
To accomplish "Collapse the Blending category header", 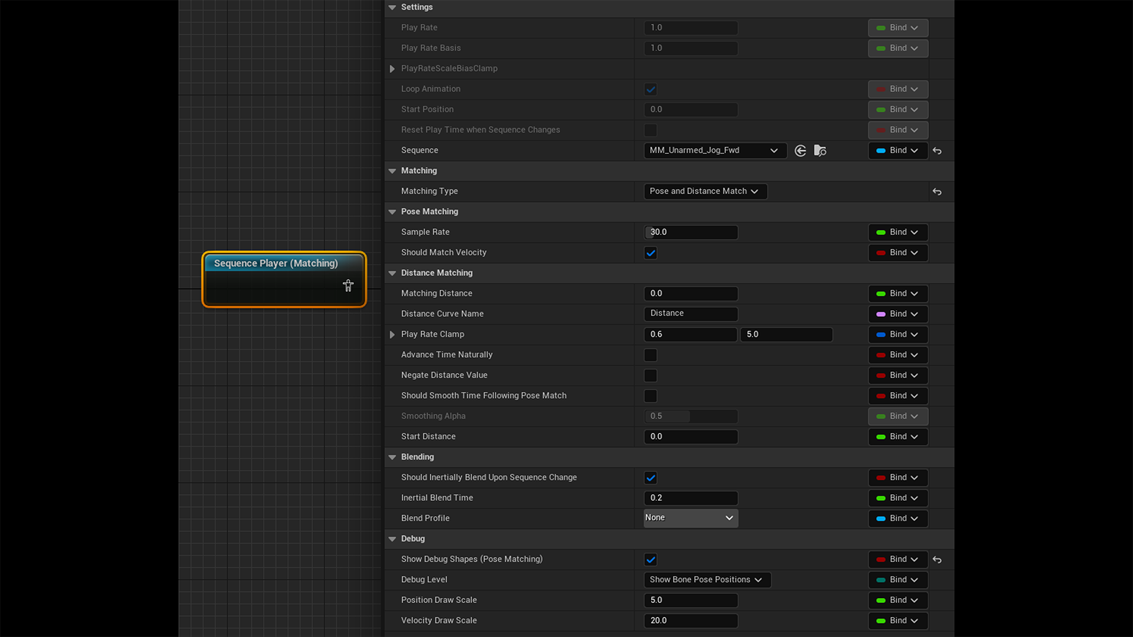I will coord(392,457).
